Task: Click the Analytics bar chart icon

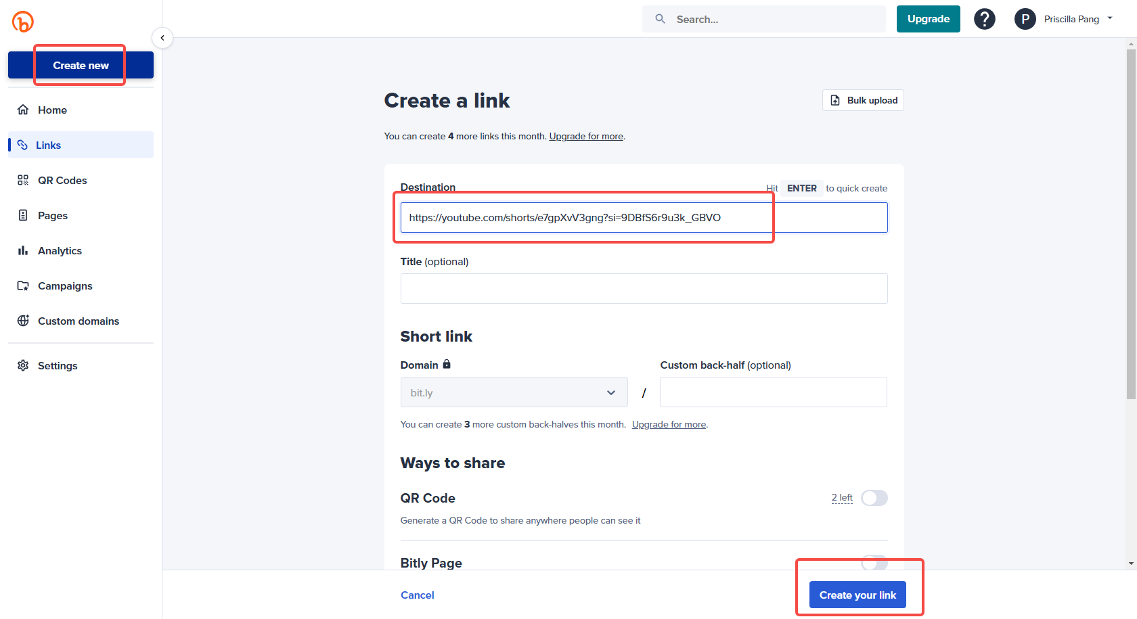Action: point(23,250)
